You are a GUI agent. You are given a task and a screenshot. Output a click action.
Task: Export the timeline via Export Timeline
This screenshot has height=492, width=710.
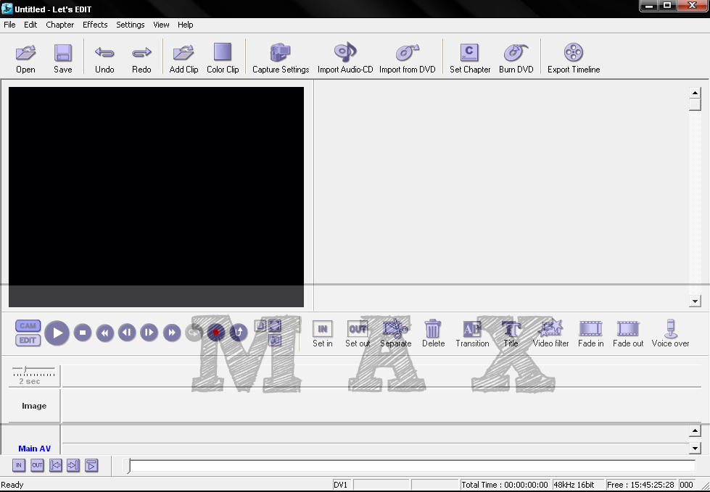(573, 58)
